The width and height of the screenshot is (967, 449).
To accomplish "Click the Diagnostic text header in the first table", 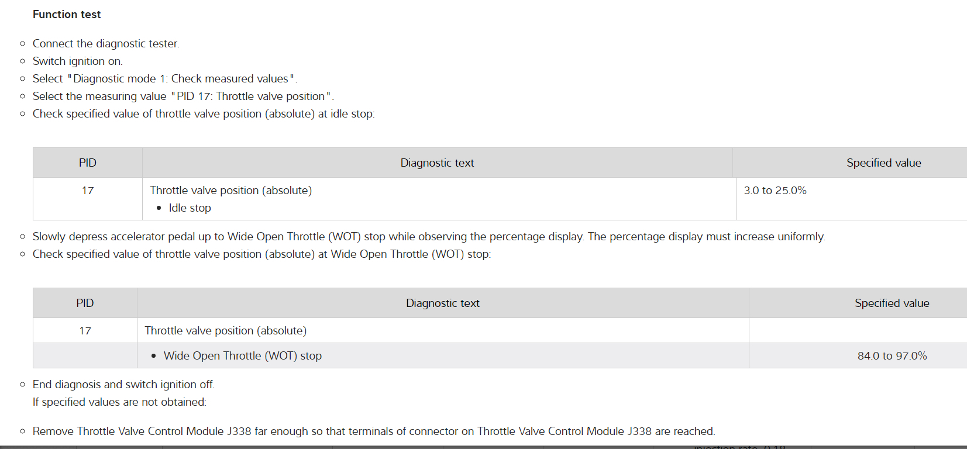I will tap(437, 163).
